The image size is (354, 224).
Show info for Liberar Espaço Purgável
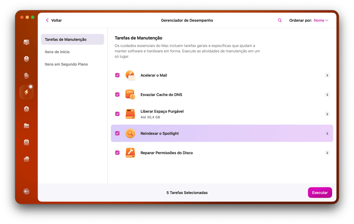327,114
